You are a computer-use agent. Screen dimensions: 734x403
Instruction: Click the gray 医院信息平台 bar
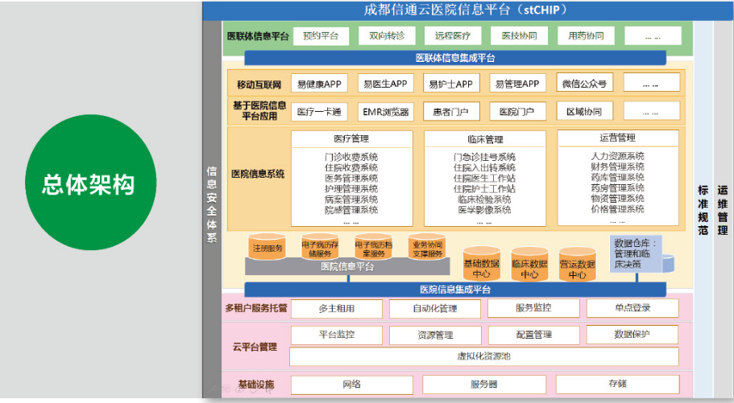pyautogui.click(x=347, y=266)
